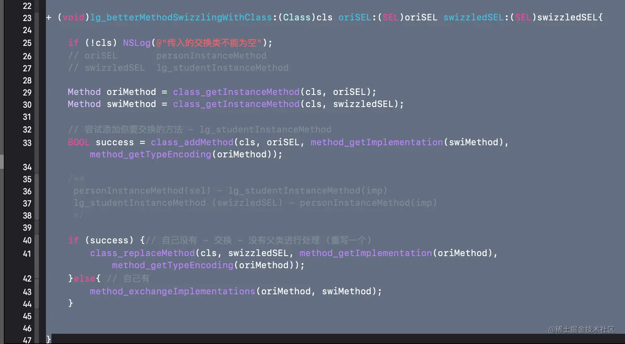This screenshot has width=625, height=344.
Task: Collapse the comment block using fold ribbon beside line 36
Action: (37, 197)
